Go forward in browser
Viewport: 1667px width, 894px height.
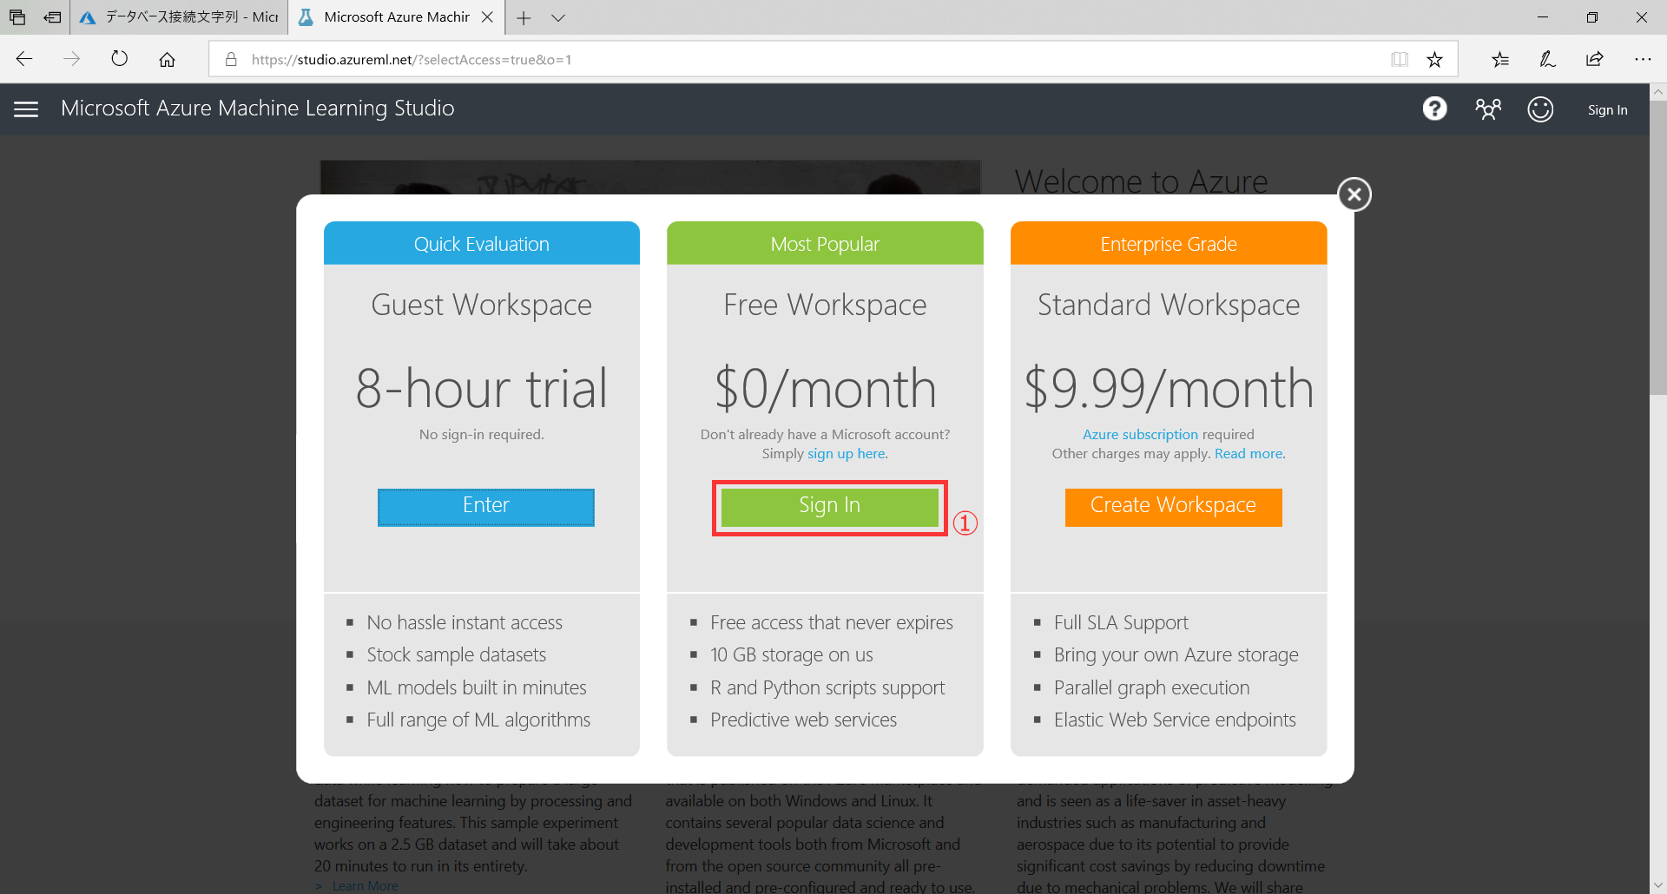click(x=72, y=59)
